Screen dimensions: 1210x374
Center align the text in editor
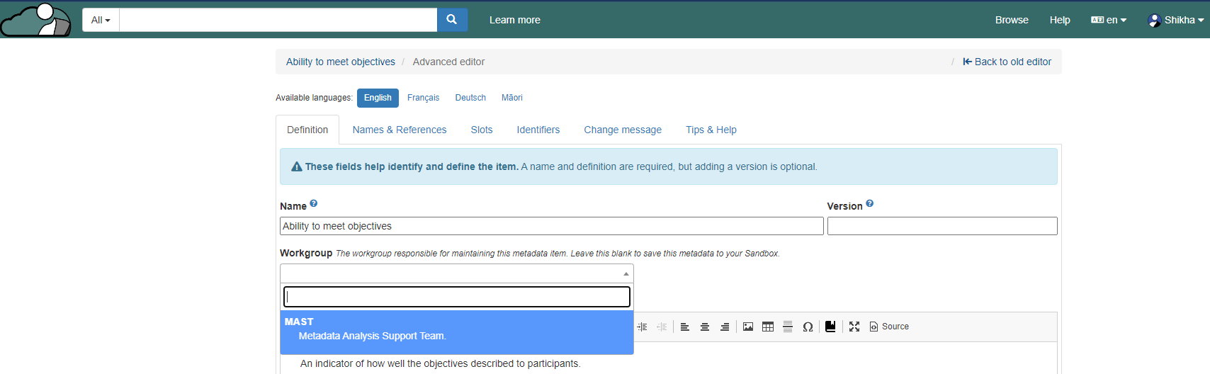click(x=705, y=327)
